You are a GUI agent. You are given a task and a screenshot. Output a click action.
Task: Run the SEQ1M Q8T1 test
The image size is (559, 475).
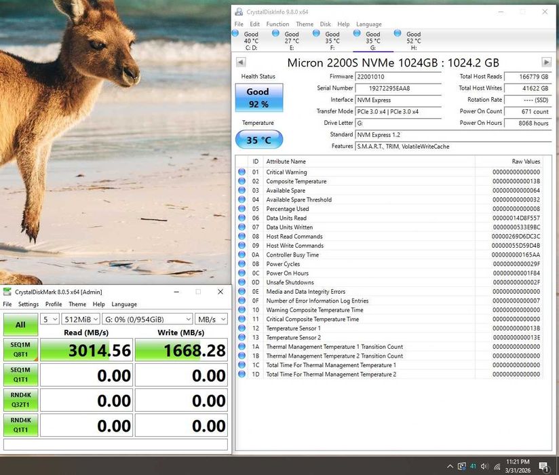pyautogui.click(x=20, y=349)
